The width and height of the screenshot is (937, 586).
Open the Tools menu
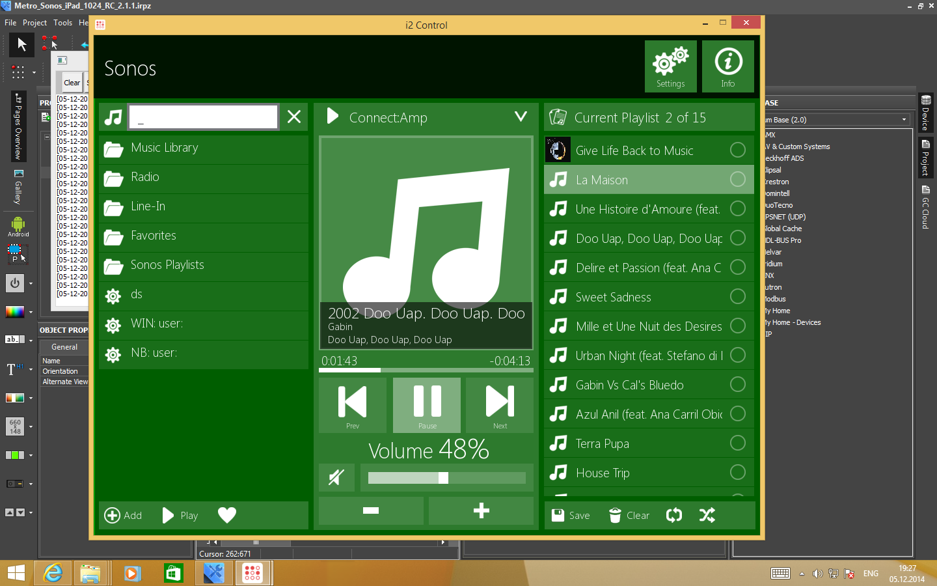point(62,22)
